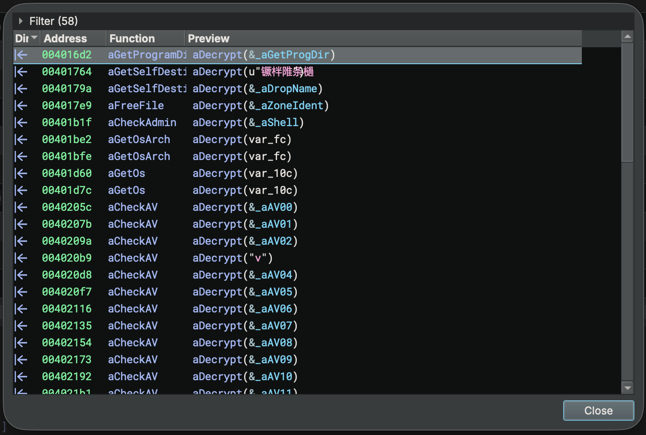Select the aDecrypt(&_aZoneIdent) preview row
This screenshot has height=435, width=646.
point(261,106)
